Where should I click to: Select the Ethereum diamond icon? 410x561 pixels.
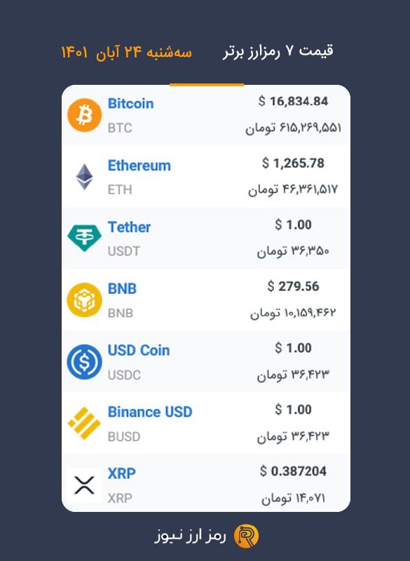(x=84, y=177)
